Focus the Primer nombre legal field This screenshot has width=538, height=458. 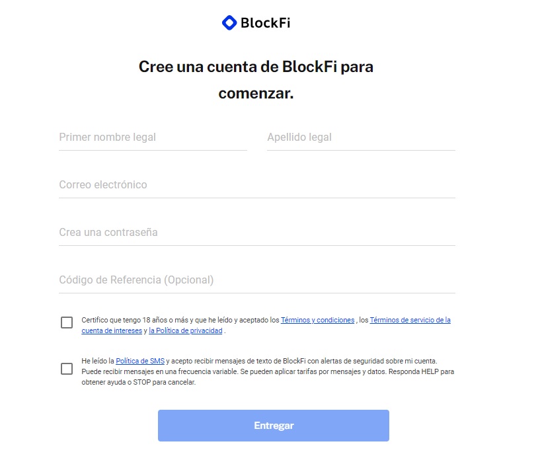pos(153,137)
